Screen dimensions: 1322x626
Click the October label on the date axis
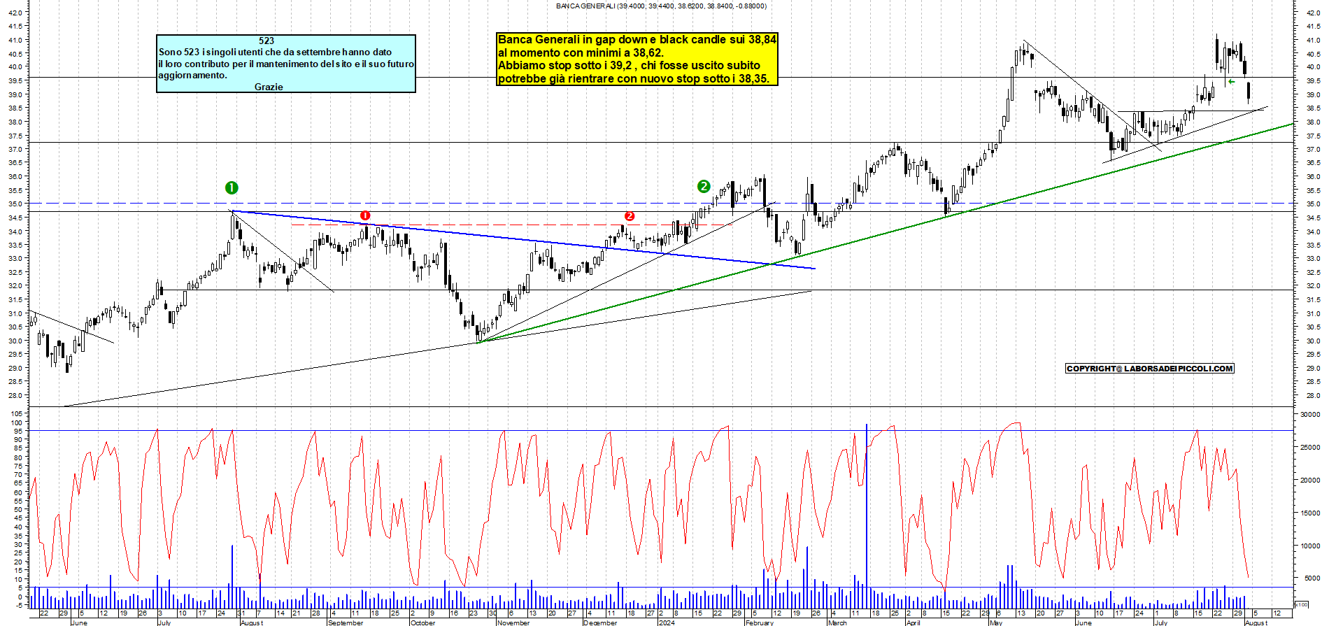click(x=422, y=623)
